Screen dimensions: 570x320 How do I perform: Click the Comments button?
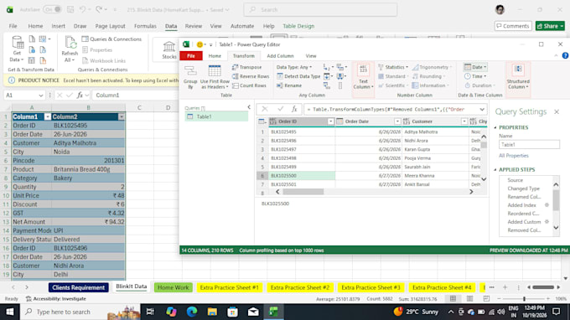tap(513, 26)
